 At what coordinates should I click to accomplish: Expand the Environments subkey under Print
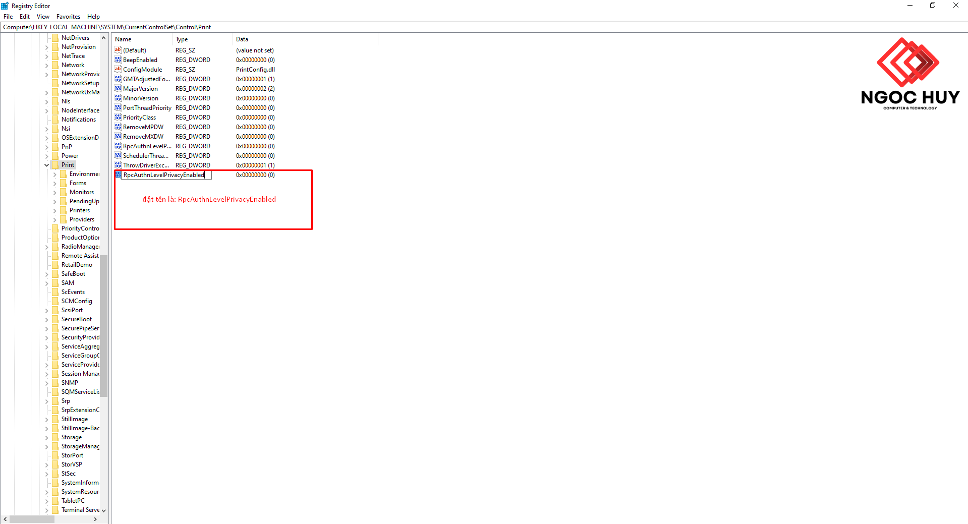click(55, 174)
